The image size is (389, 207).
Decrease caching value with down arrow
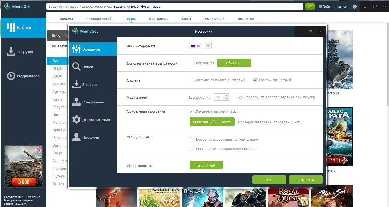click(x=227, y=99)
